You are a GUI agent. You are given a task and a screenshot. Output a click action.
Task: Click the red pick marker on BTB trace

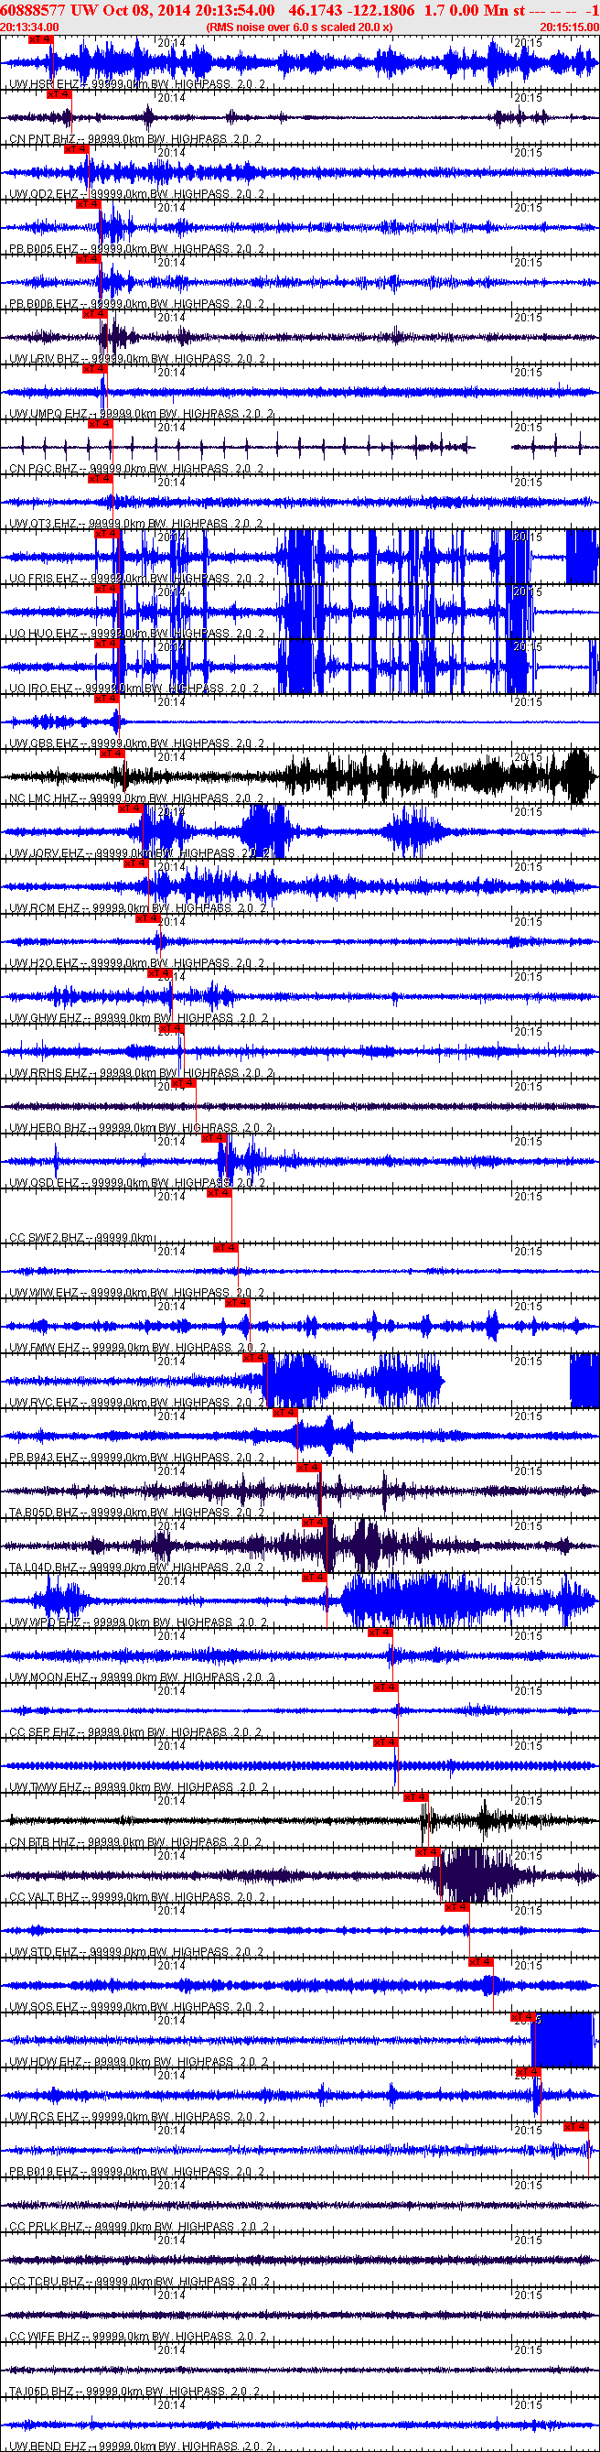415,1797
